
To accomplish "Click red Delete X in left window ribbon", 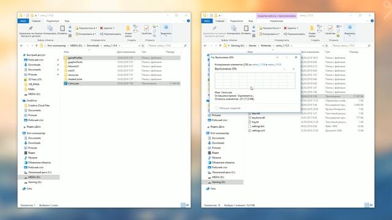I will coord(102,28).
